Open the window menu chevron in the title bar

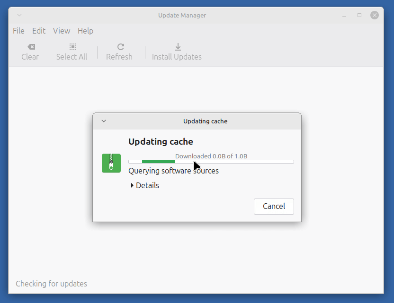(19, 15)
